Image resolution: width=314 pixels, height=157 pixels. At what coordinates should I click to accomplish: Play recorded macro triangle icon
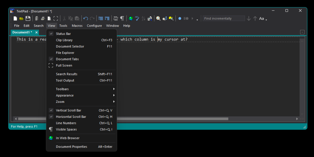(193, 18)
